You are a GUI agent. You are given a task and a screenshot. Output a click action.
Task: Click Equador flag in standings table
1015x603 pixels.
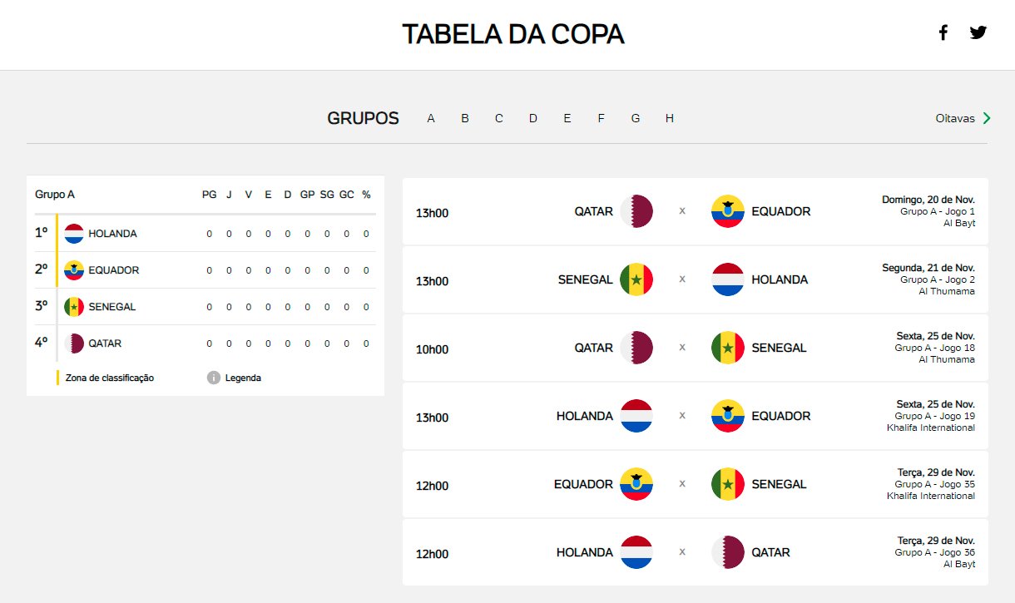74,270
